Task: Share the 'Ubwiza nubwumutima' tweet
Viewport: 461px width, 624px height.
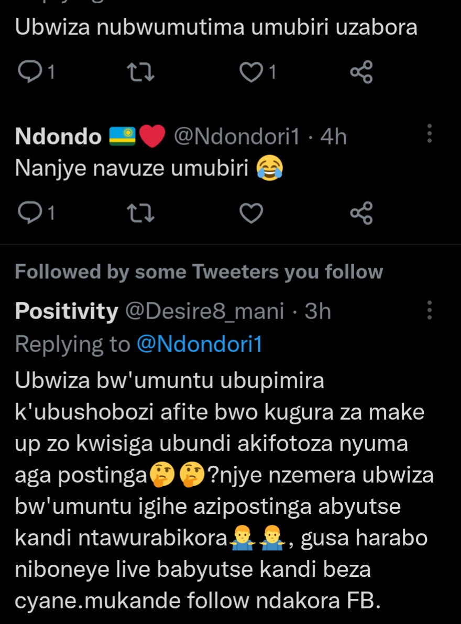Action: tap(361, 73)
